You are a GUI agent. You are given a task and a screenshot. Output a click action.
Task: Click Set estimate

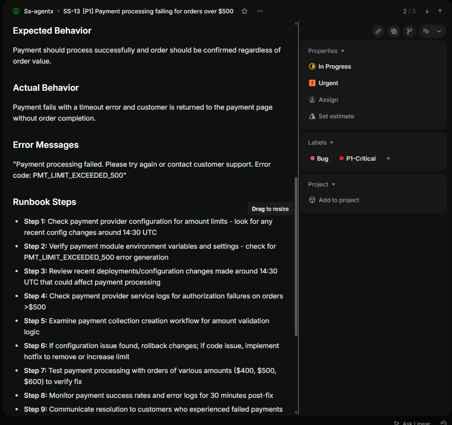[336, 116]
